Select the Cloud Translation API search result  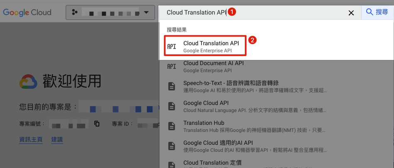coord(205,46)
